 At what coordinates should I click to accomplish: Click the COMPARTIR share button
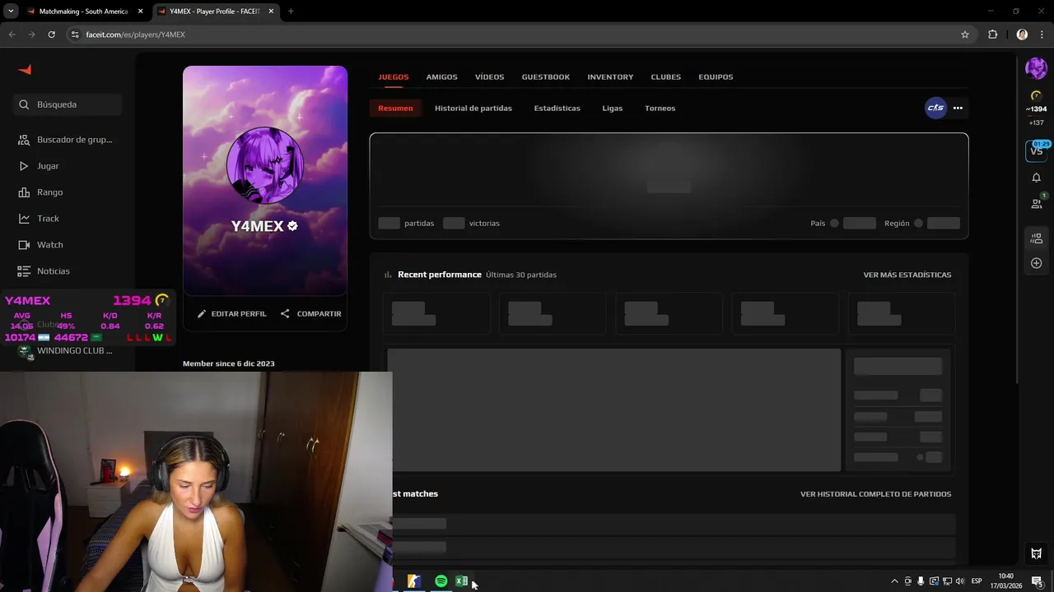click(310, 313)
